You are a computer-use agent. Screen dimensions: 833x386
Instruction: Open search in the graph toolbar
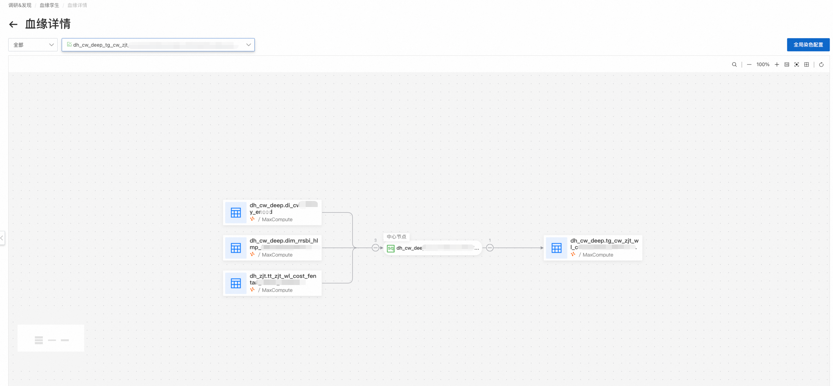(x=734, y=65)
